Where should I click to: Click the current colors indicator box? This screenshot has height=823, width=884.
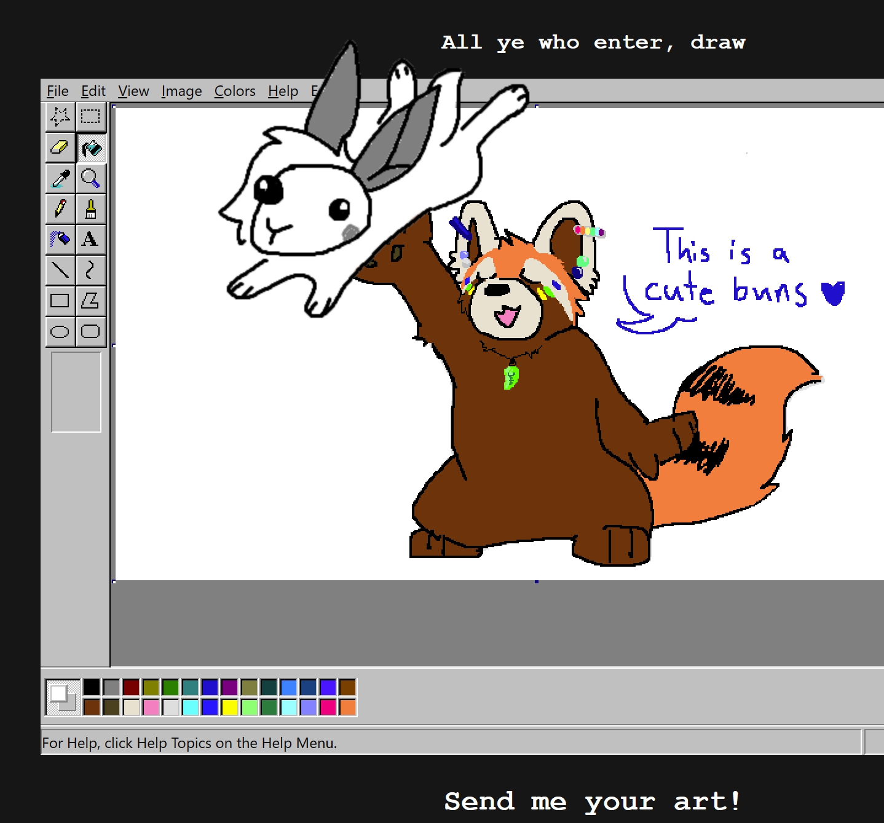pyautogui.click(x=63, y=697)
